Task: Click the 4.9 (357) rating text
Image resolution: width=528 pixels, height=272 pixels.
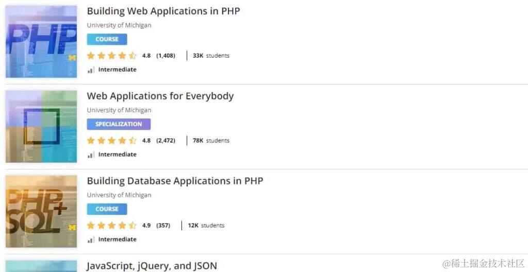Action: pyautogui.click(x=156, y=225)
